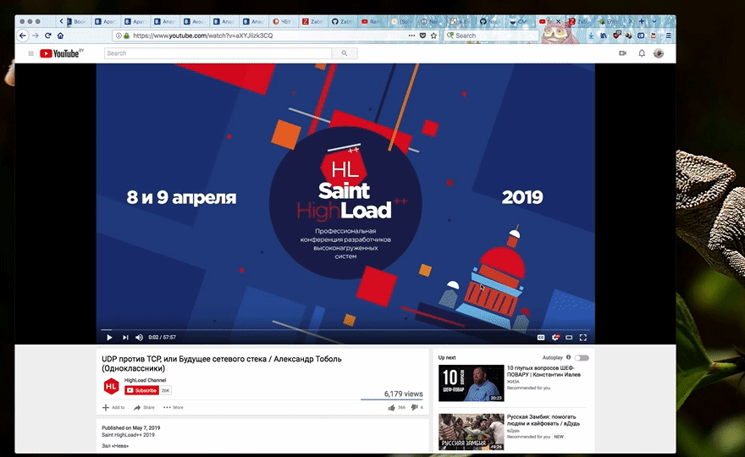Image resolution: width=745 pixels, height=457 pixels.
Task: Play the video
Action: click(x=109, y=338)
